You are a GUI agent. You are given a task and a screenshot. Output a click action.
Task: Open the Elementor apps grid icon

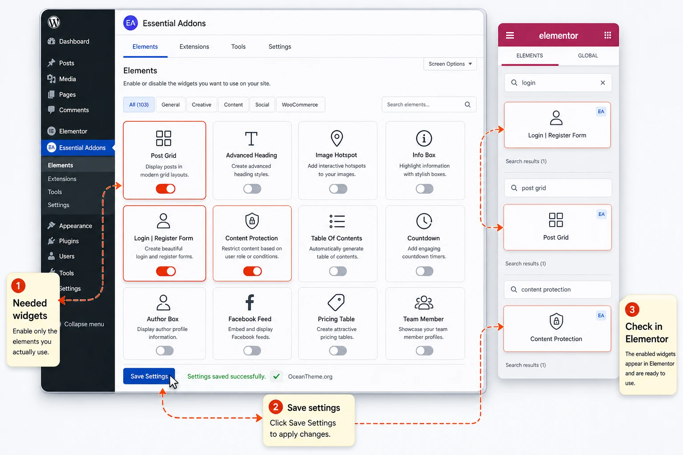pos(607,35)
